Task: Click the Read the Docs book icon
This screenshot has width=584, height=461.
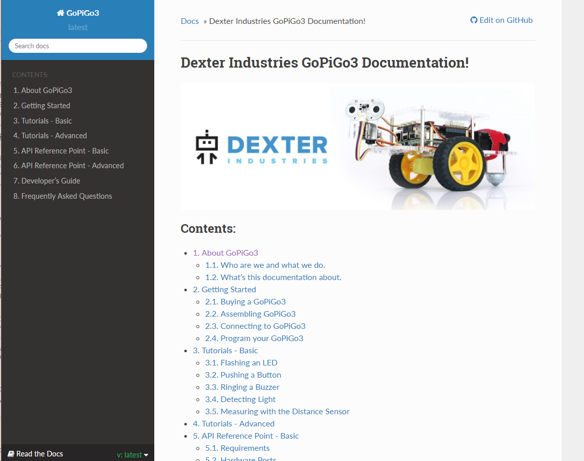Action: [11, 454]
